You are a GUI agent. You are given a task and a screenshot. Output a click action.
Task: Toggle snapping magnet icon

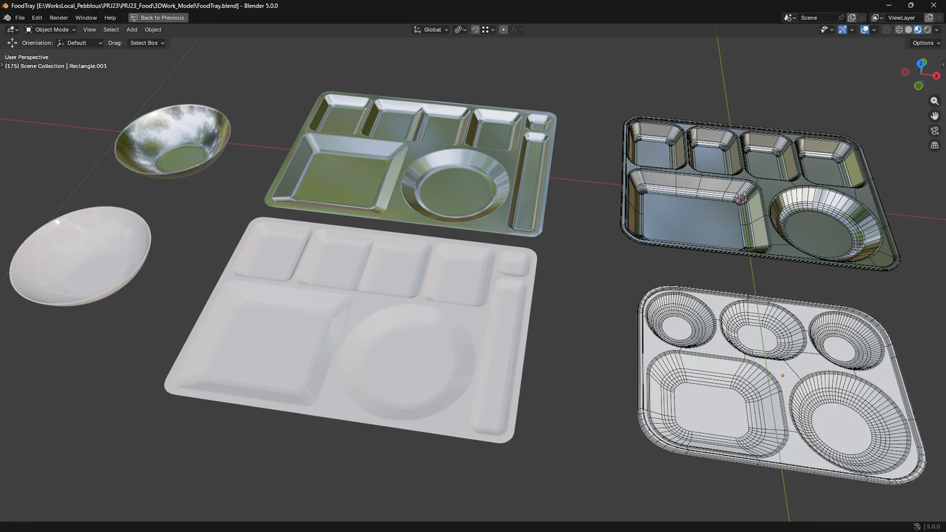475,30
